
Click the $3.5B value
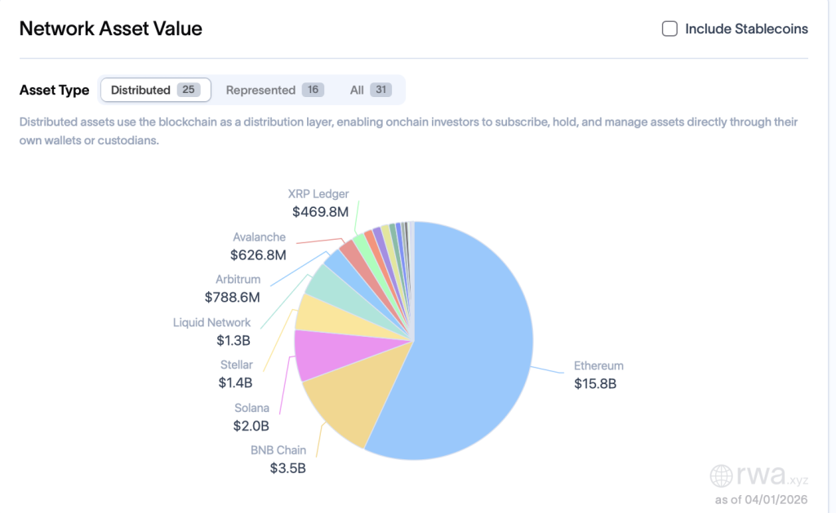[x=288, y=468]
